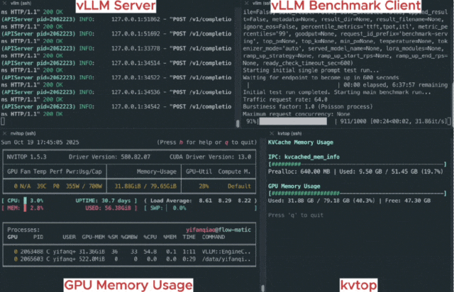Click the 'USED: 56.38GiB' memory text

tap(108, 208)
